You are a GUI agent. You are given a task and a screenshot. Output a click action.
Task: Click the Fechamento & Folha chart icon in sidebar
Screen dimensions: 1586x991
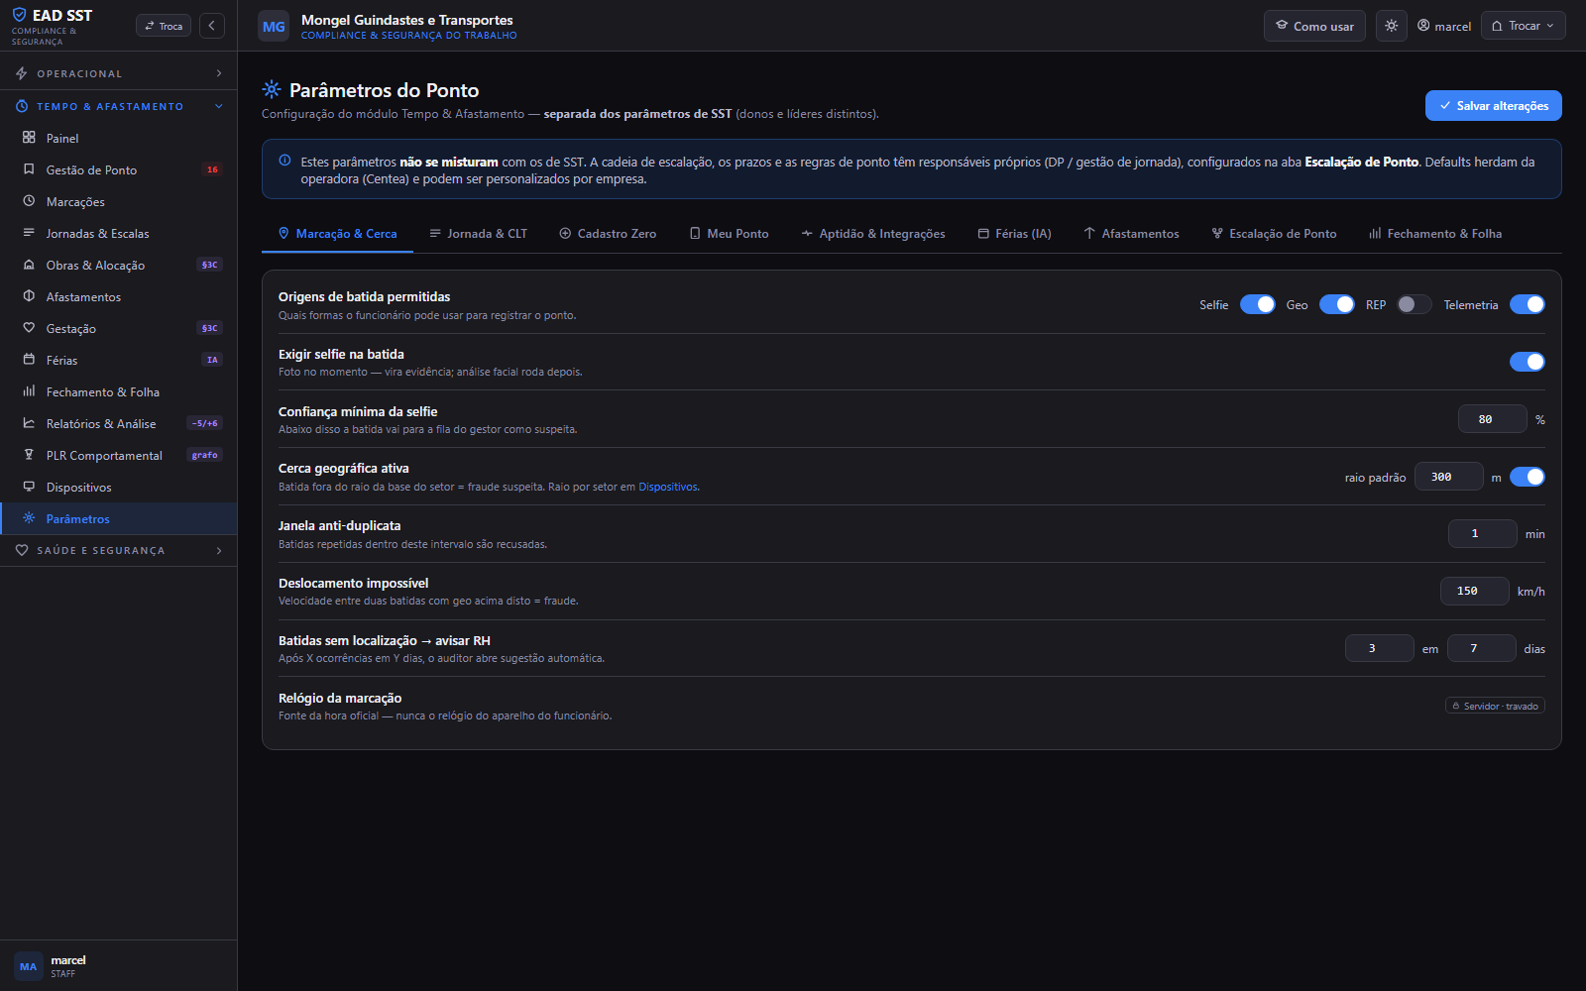[x=29, y=391]
